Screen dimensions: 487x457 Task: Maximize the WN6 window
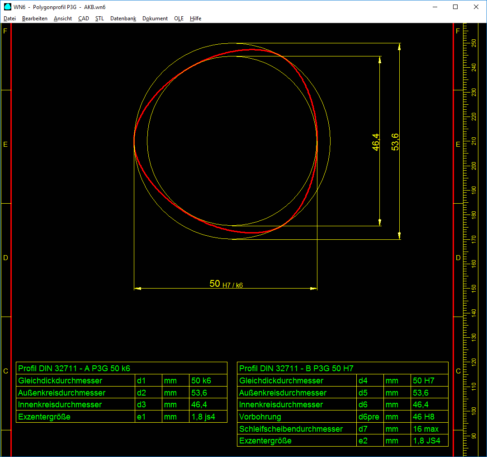click(x=455, y=7)
